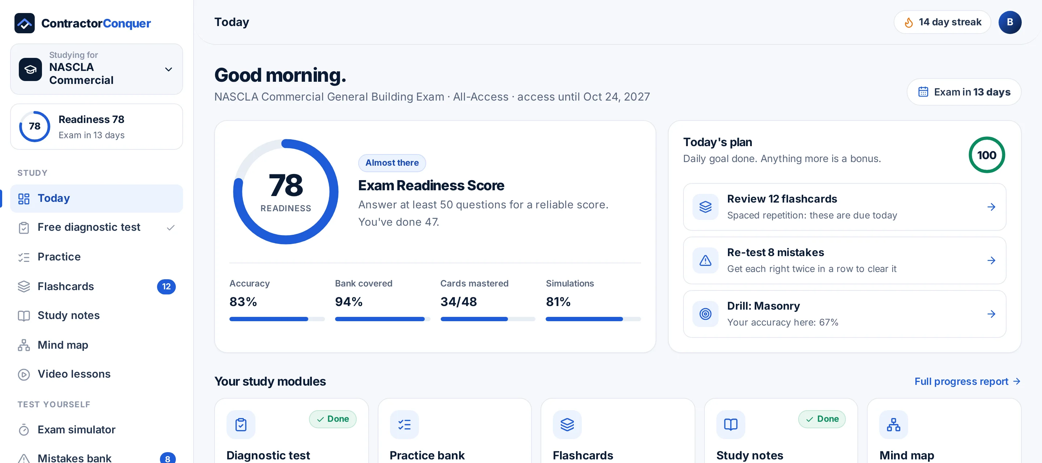Click the flashcards stack icon in Today's plan

[706, 207]
